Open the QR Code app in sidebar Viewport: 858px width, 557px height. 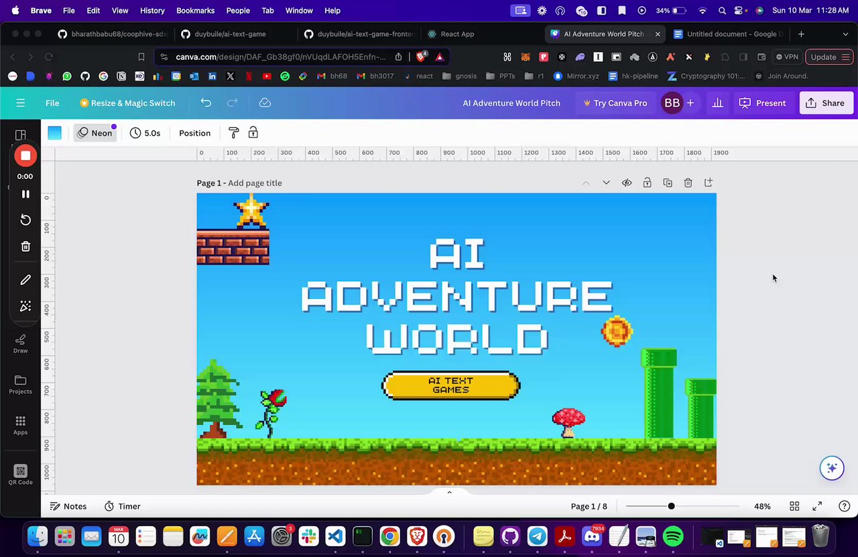click(x=20, y=475)
